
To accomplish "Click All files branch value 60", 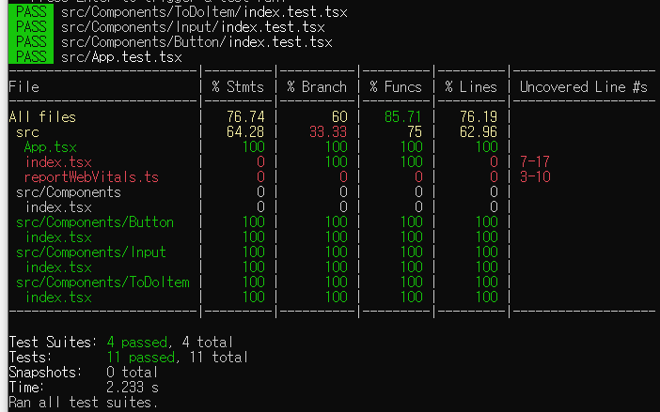I will [x=339, y=116].
